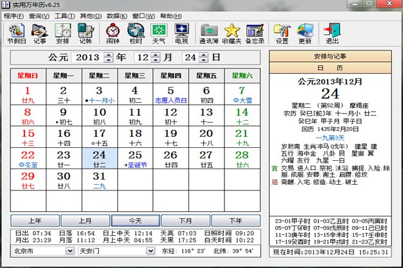403x268 pixels.
Task: Select December 1 廿九 cell
Action: [28, 94]
